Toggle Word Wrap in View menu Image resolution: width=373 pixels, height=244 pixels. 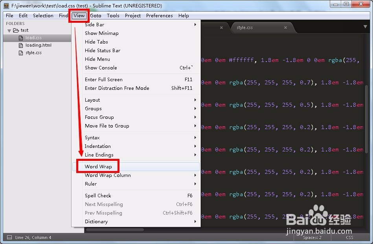coord(136,167)
